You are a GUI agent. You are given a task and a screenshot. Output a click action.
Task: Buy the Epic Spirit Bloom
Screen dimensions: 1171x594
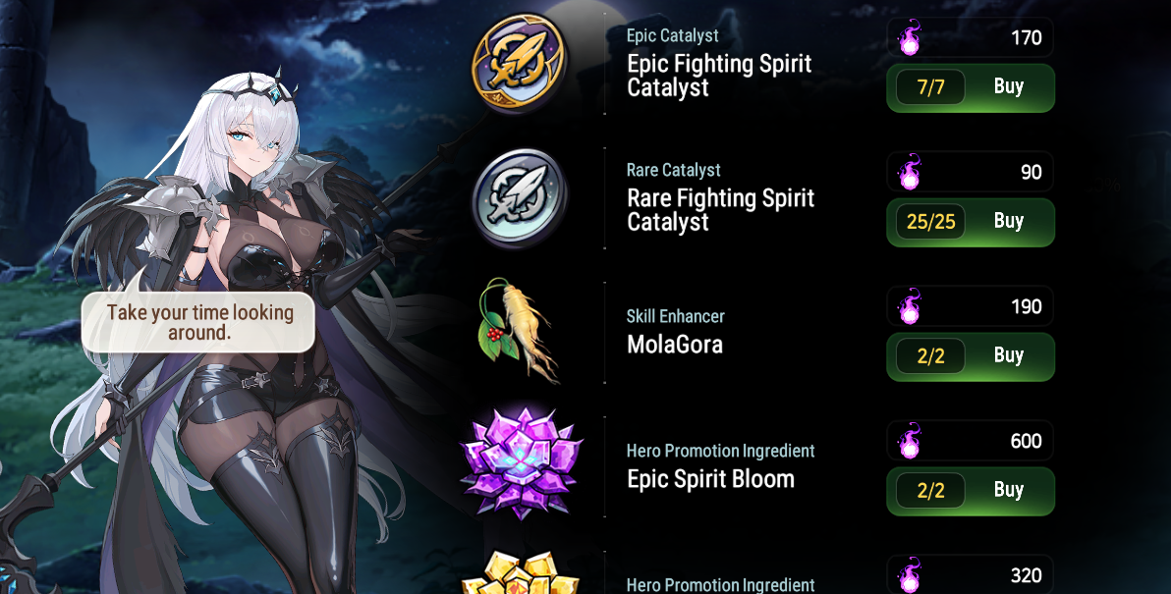pyautogui.click(x=1008, y=490)
